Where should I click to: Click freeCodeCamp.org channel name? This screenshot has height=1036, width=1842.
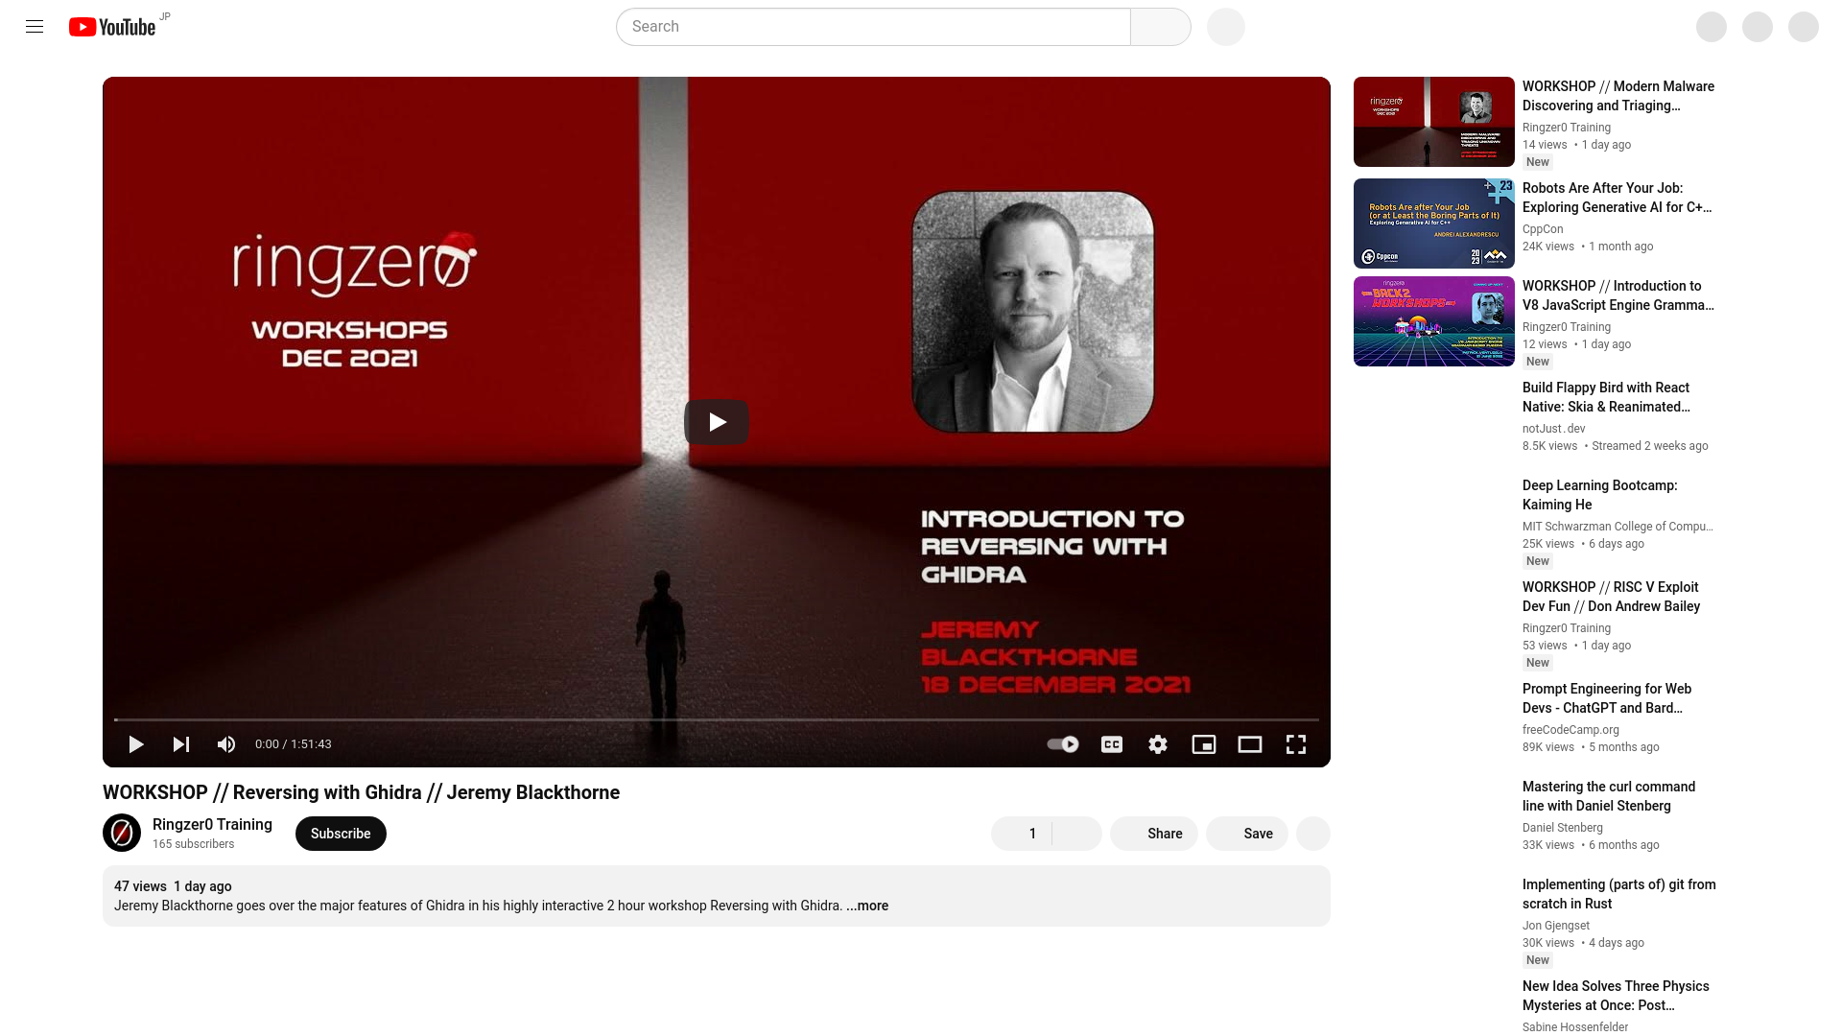(1570, 730)
